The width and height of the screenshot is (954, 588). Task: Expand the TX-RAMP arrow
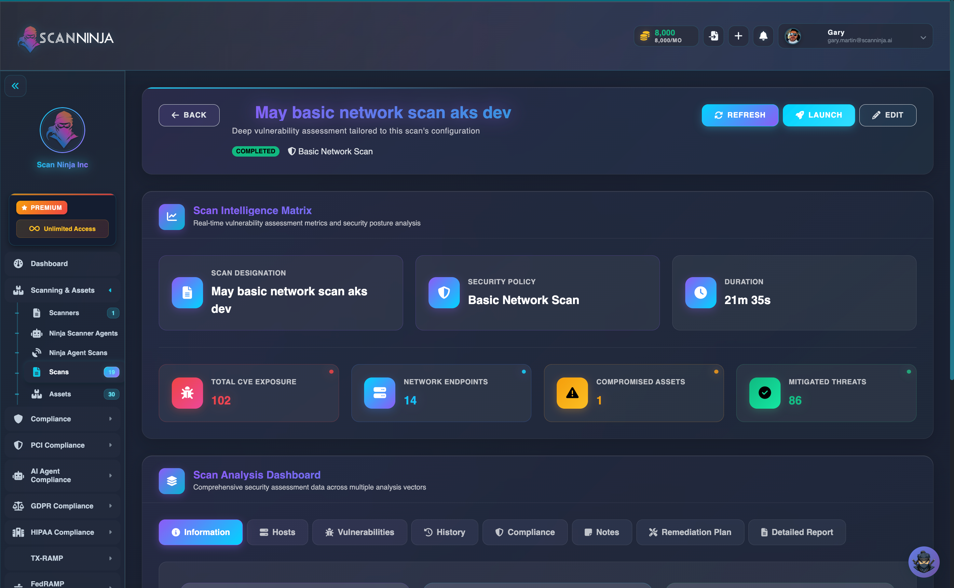tap(111, 558)
